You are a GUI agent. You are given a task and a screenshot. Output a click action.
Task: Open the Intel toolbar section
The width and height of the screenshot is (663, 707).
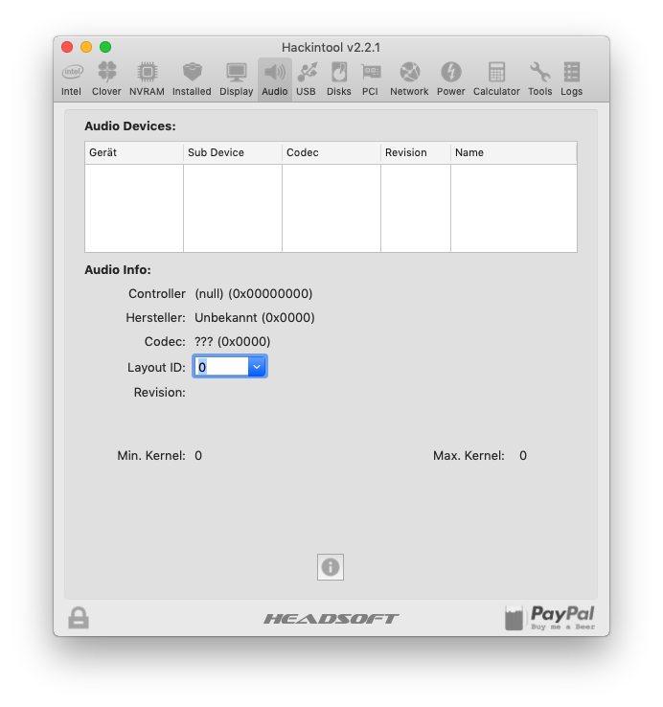[x=71, y=80]
